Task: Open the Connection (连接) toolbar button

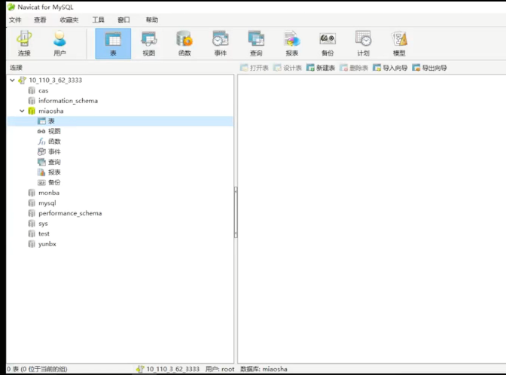Action: click(24, 43)
